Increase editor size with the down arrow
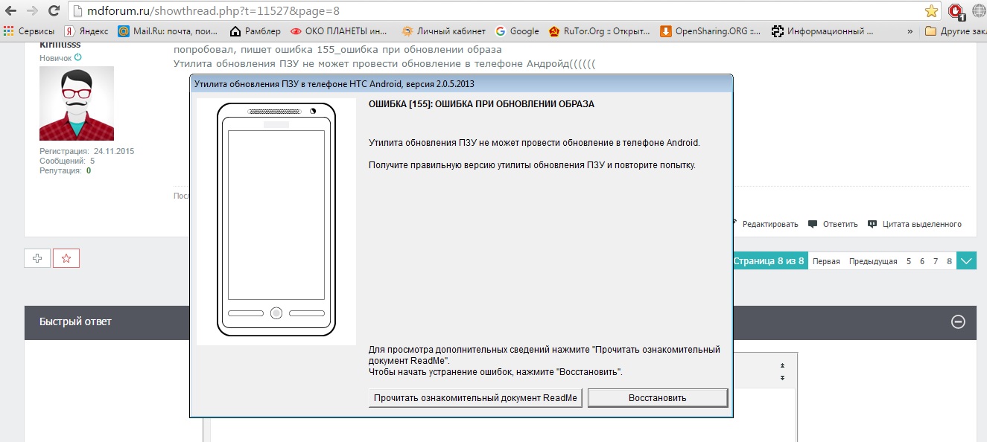 782,378
